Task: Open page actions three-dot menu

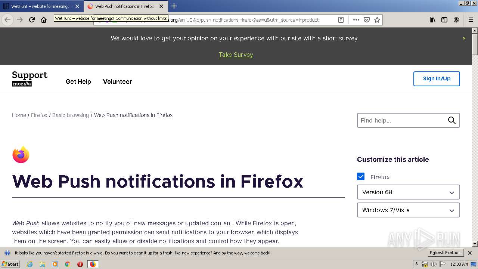Action: point(356,20)
